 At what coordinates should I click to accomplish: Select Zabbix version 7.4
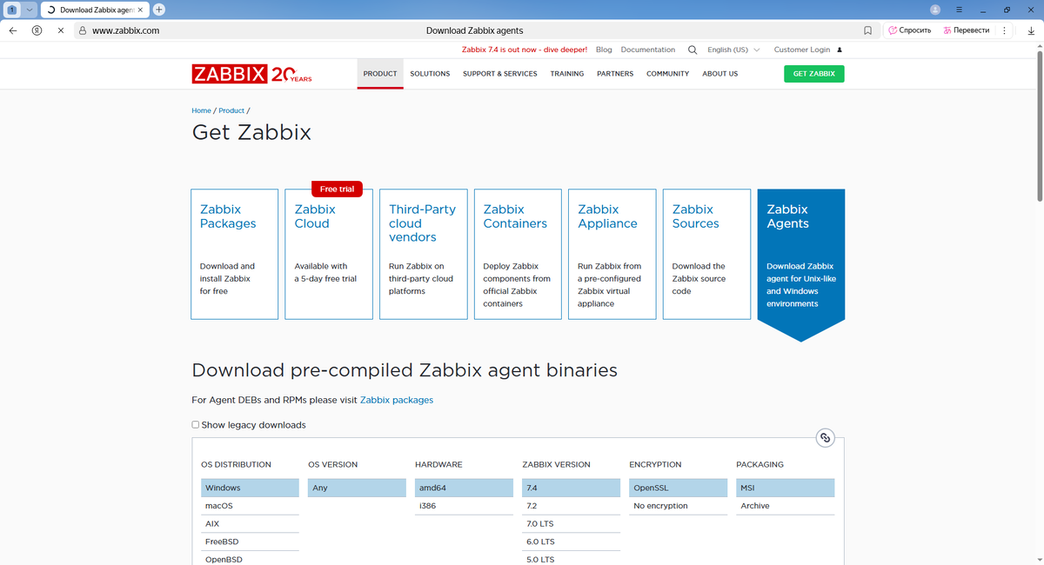tap(571, 488)
